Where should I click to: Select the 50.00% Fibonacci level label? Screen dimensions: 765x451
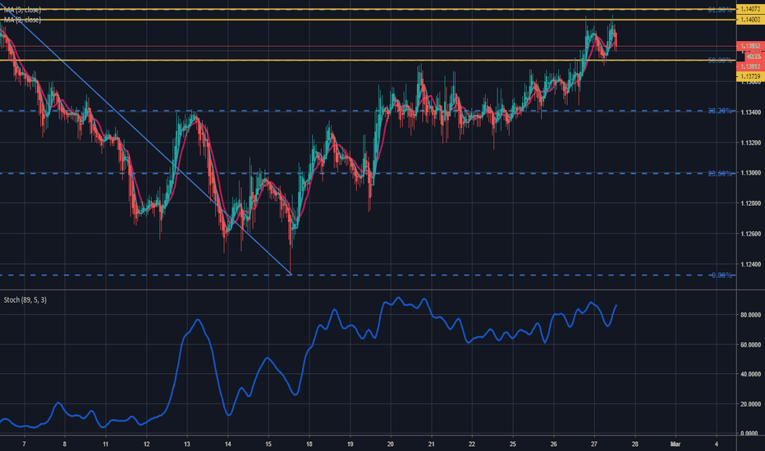(x=720, y=61)
